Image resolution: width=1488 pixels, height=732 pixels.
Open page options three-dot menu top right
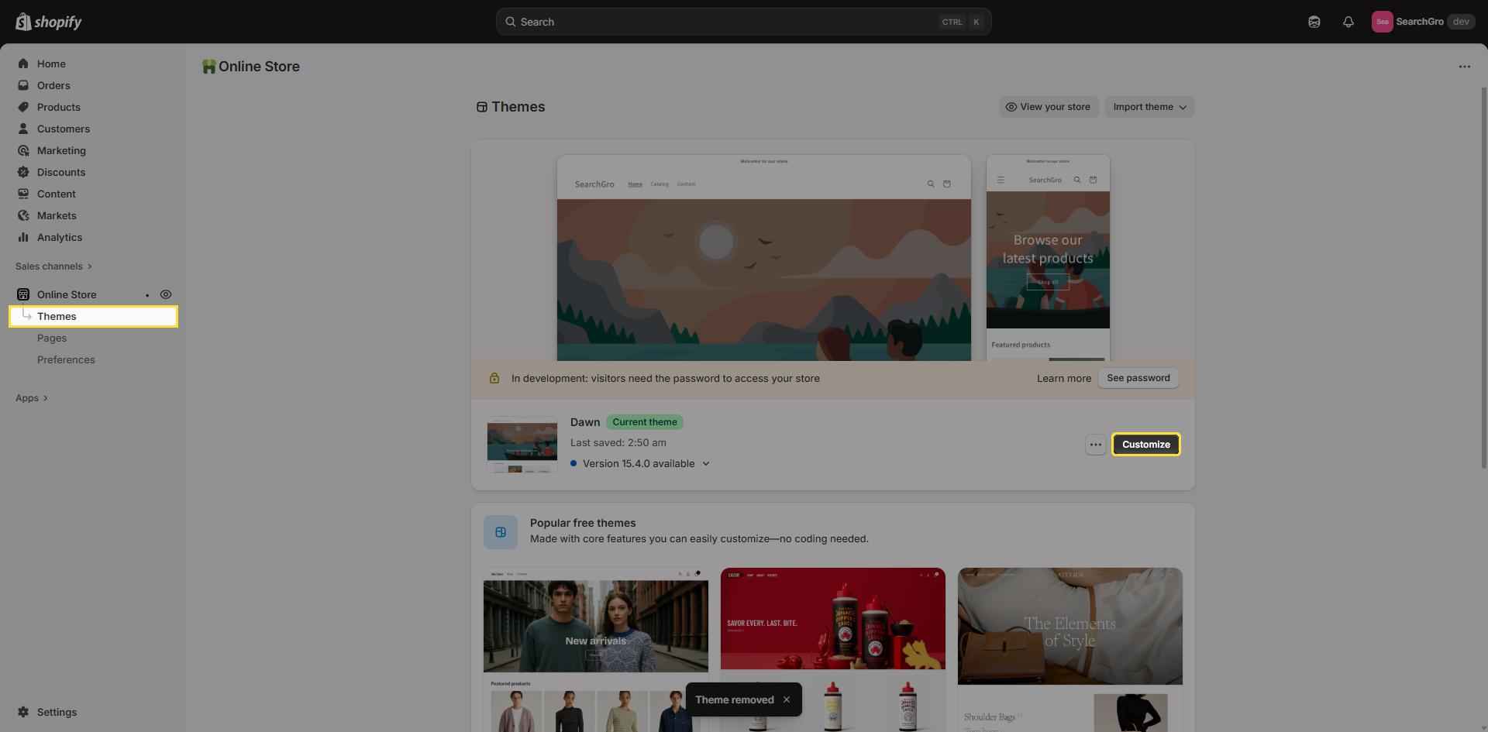tap(1464, 67)
